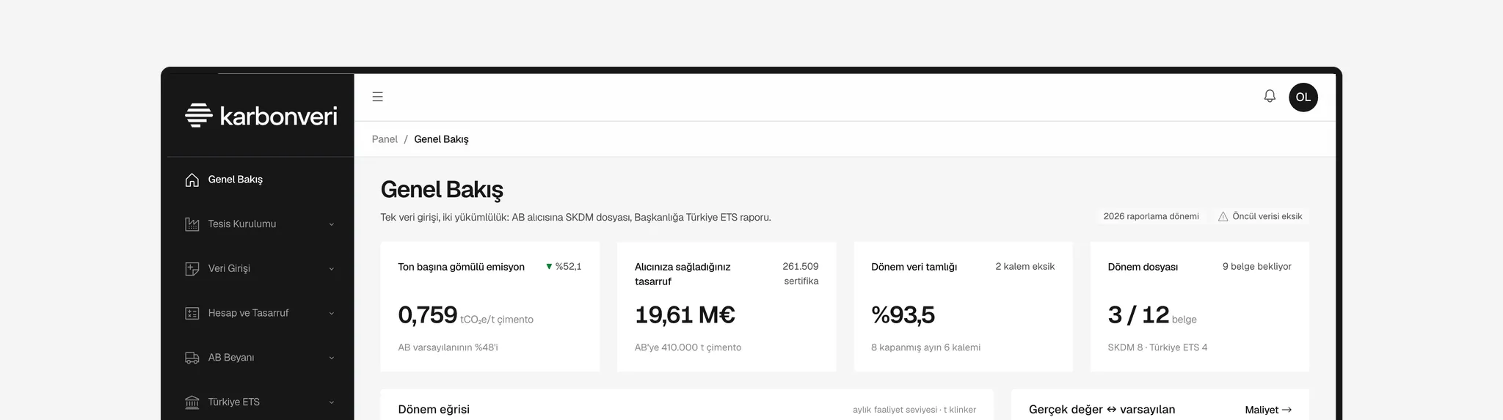Click the Tek veri girişi subtitle text
The image size is (1503, 420).
tap(575, 218)
